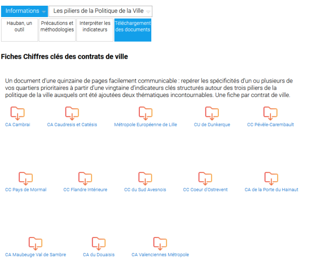
Task: Open the CC Pays de Mormal link
Action: [x=26, y=189]
